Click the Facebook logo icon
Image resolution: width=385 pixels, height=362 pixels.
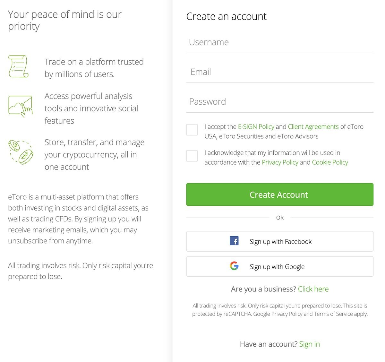click(235, 241)
